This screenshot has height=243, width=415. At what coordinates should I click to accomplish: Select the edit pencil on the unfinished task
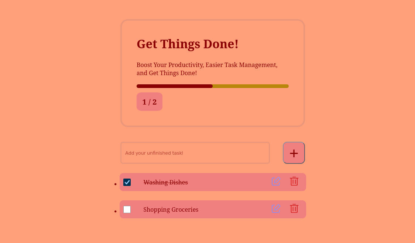276,208
